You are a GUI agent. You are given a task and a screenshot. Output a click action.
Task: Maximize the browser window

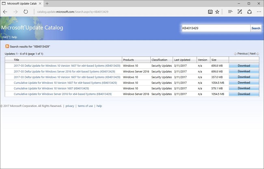(x=249, y=3)
